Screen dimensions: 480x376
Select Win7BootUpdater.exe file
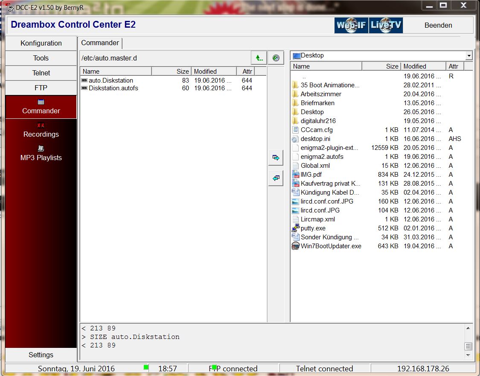click(x=331, y=246)
